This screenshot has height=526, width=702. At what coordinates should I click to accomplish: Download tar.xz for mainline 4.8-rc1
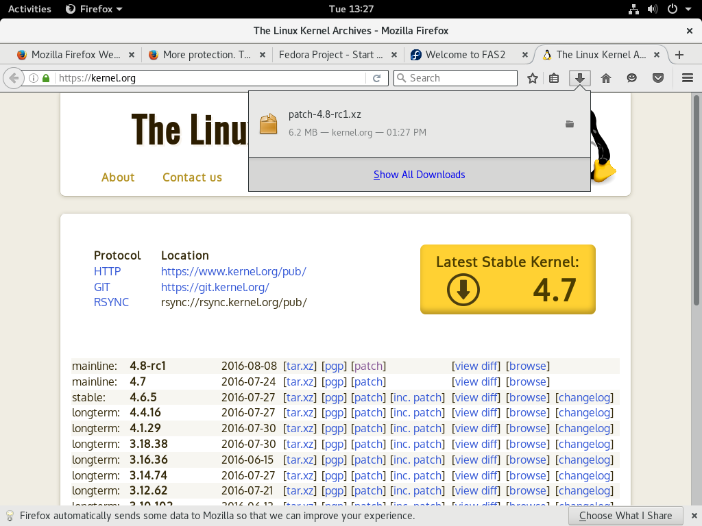[x=300, y=366]
